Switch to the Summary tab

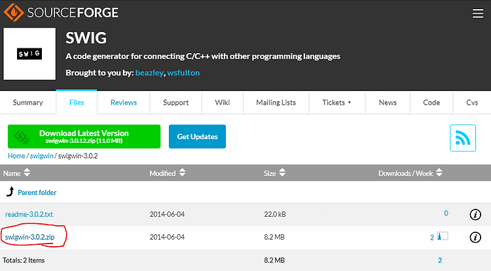(x=28, y=103)
